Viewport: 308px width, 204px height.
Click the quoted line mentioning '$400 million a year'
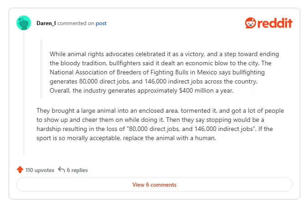(142, 90)
